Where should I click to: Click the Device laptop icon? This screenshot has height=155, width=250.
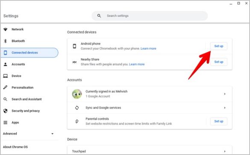6,76
